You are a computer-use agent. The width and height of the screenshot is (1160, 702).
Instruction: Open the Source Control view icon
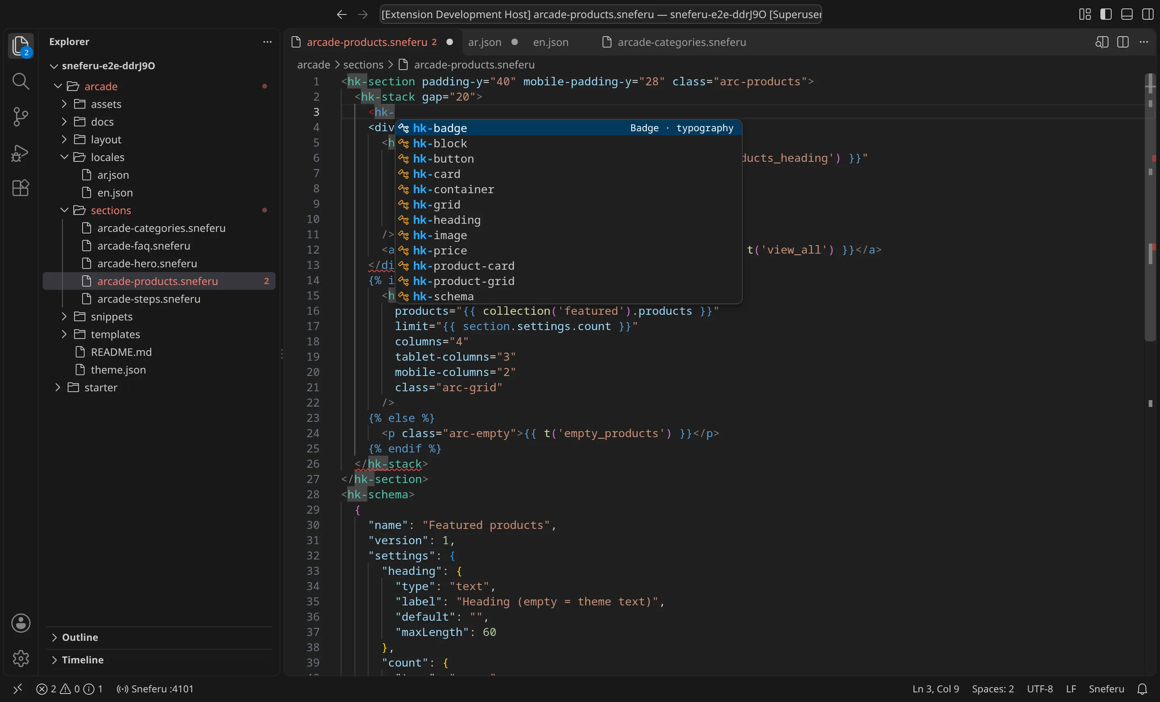pyautogui.click(x=21, y=117)
